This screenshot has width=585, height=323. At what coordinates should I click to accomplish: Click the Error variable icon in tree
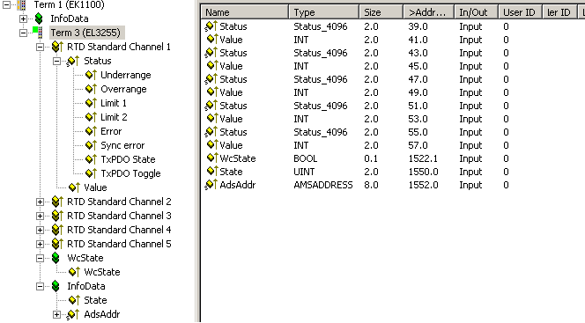point(91,131)
